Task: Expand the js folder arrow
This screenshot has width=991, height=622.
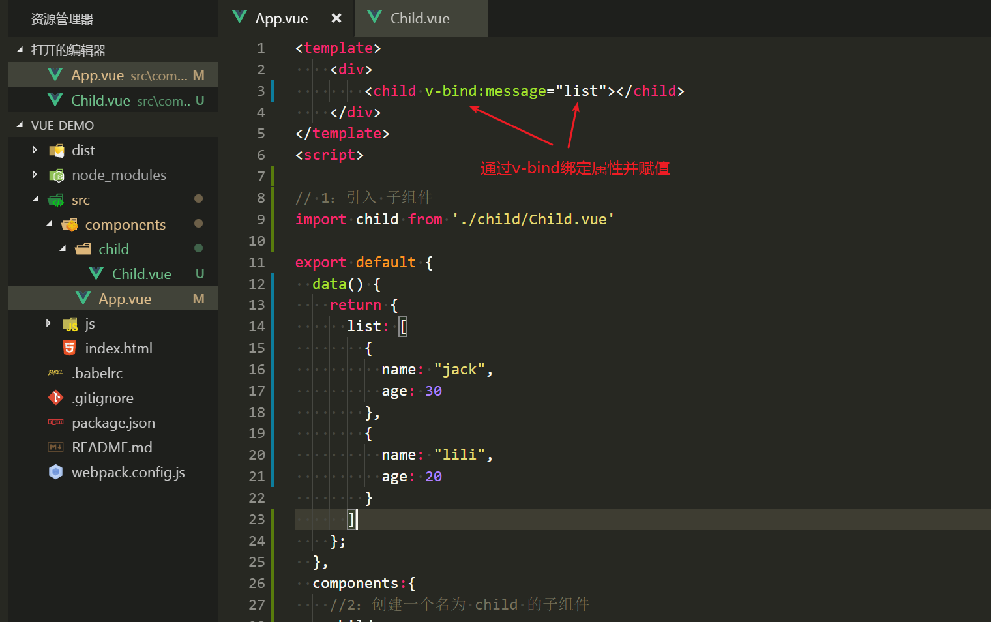Action: click(x=48, y=323)
